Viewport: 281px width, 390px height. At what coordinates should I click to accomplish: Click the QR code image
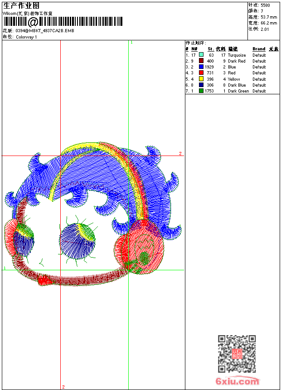237,354
